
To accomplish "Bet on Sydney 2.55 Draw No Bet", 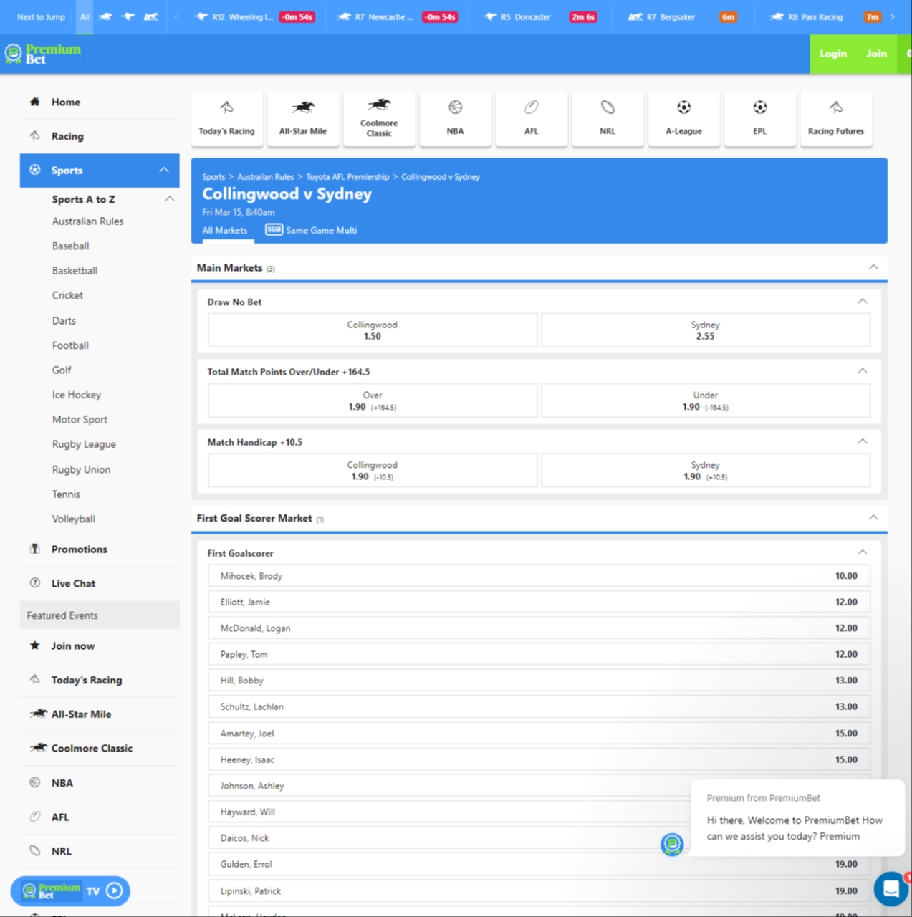I will [705, 330].
